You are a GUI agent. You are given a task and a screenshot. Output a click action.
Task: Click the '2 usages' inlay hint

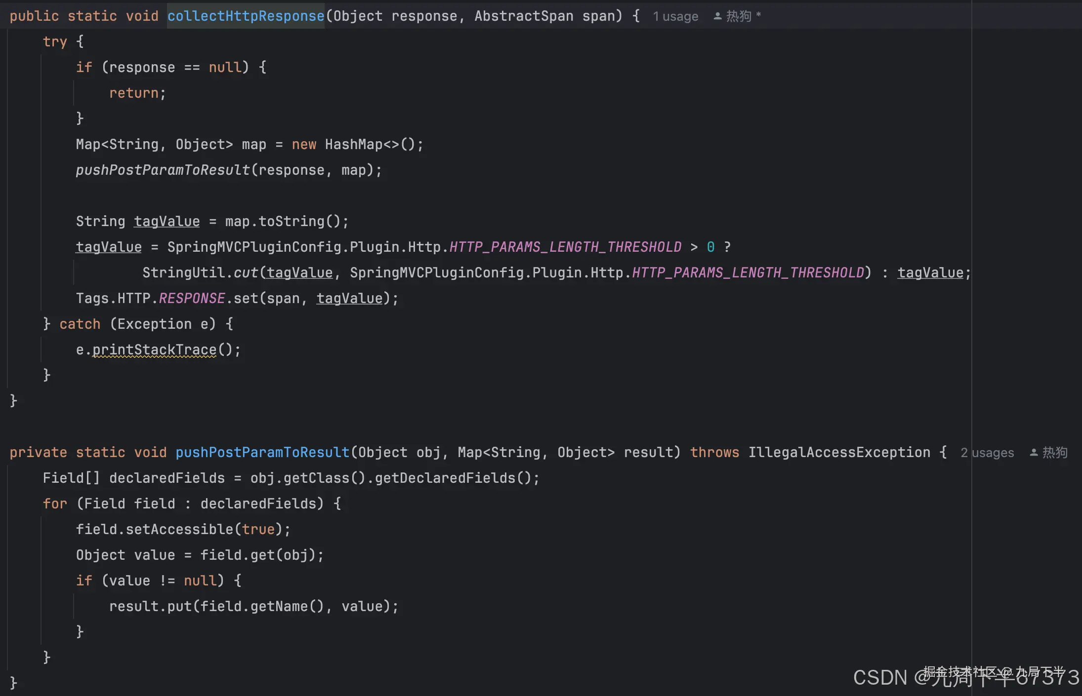click(987, 453)
